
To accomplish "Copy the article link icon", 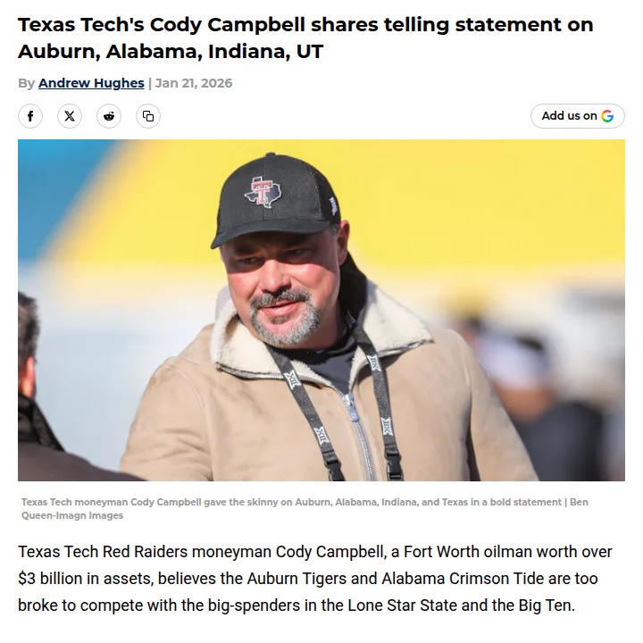I will 148,116.
